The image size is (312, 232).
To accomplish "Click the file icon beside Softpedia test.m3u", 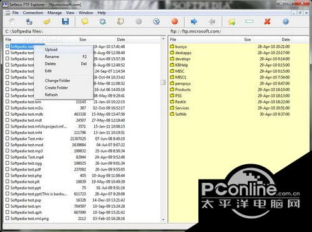I will pos(7,108).
